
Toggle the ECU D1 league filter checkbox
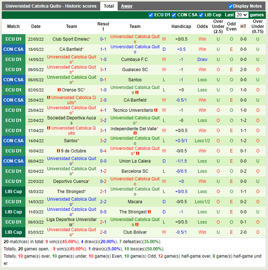click(x=151, y=15)
